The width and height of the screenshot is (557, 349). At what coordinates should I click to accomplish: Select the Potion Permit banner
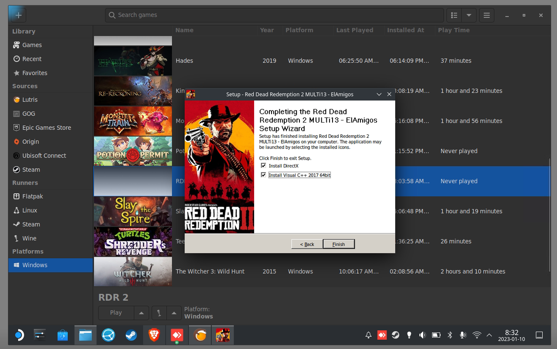click(133, 151)
